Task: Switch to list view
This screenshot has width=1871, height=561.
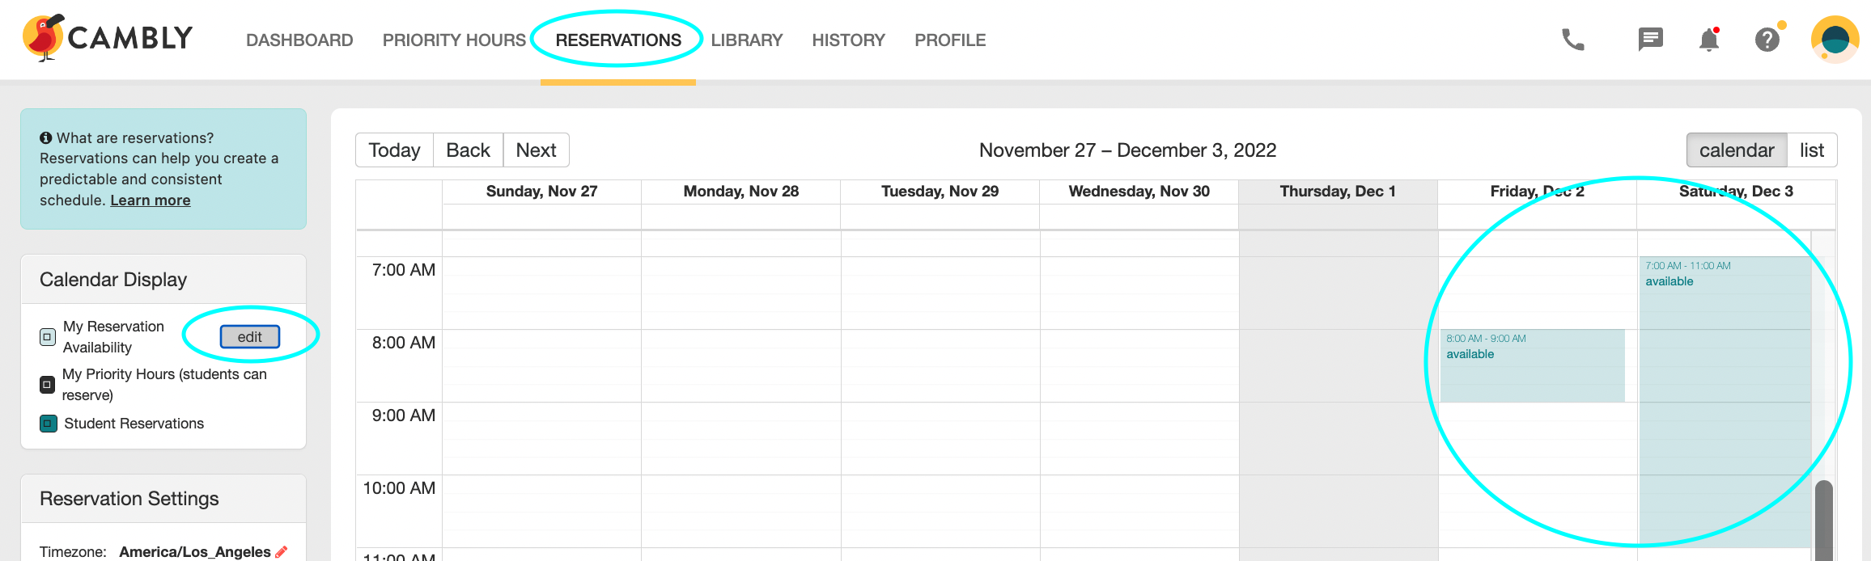Action: [x=1812, y=150]
